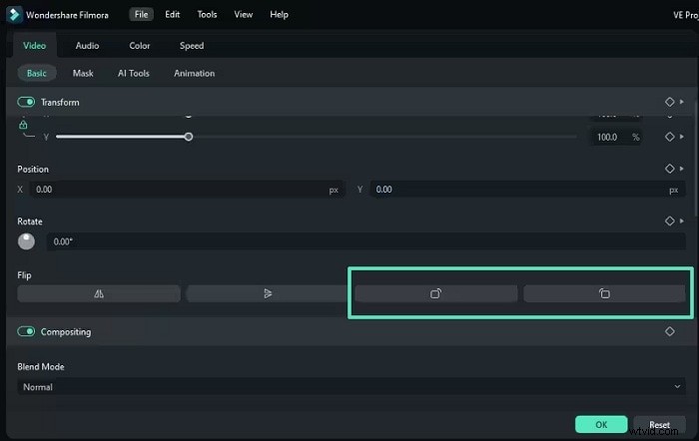The width and height of the screenshot is (699, 441).
Task: Switch to the Video tab
Action: [x=34, y=46]
